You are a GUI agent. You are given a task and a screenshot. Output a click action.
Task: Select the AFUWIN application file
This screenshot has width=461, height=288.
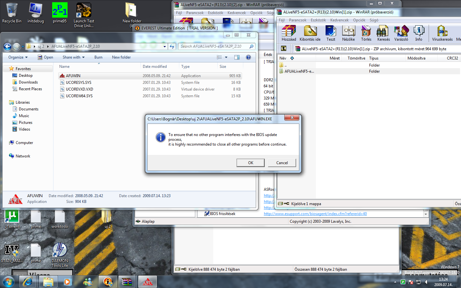(150, 76)
